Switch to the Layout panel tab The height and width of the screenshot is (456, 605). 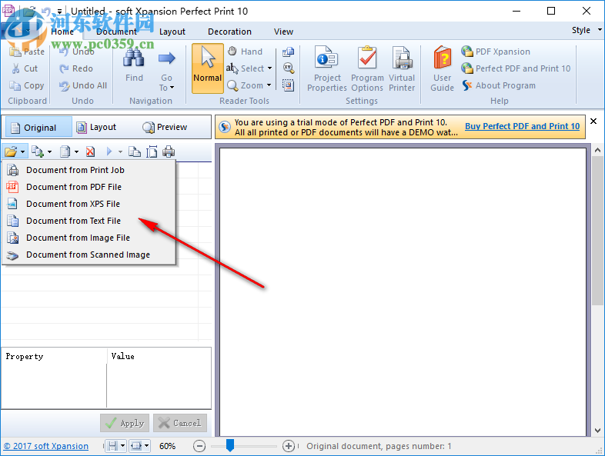[x=96, y=127]
